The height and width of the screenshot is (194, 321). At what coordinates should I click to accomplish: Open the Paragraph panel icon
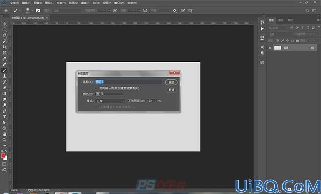point(262,53)
